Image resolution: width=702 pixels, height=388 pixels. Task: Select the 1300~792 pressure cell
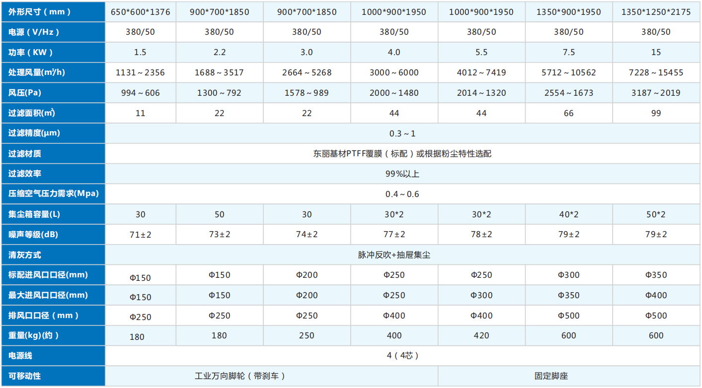click(x=220, y=93)
